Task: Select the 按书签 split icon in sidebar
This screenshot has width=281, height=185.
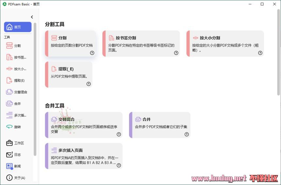Action: click(x=9, y=57)
